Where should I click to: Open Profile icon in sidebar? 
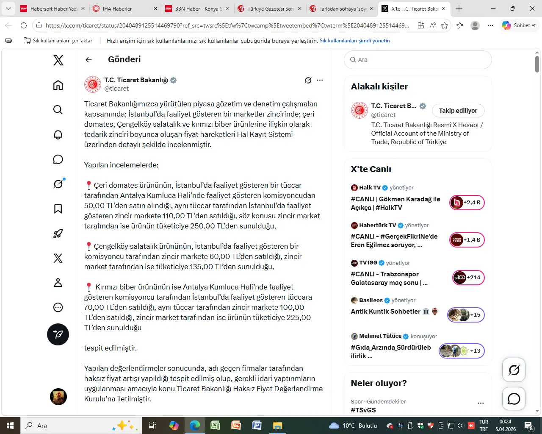(x=58, y=283)
